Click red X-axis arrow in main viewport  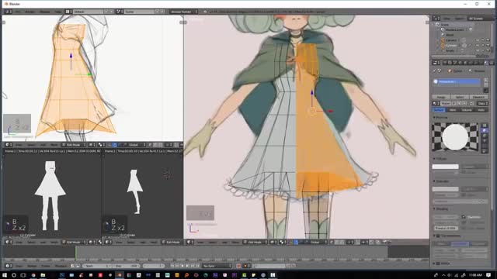(330, 111)
